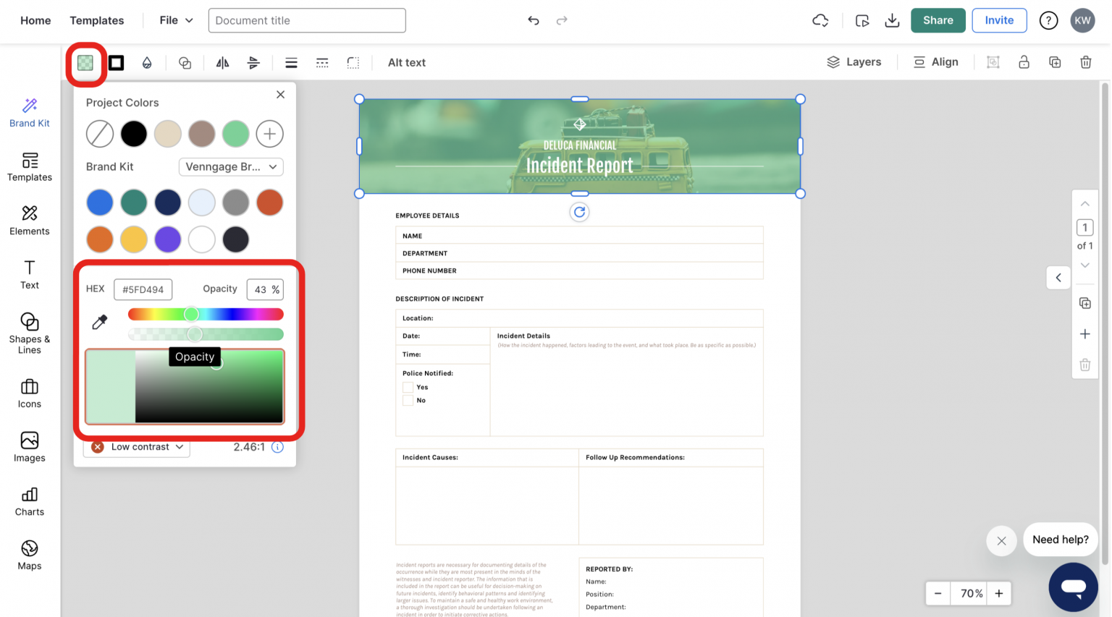The width and height of the screenshot is (1112, 617).
Task: Select the green Project Colors swatch
Action: click(x=235, y=133)
